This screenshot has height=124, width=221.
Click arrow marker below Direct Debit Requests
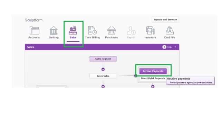[x=153, y=86]
